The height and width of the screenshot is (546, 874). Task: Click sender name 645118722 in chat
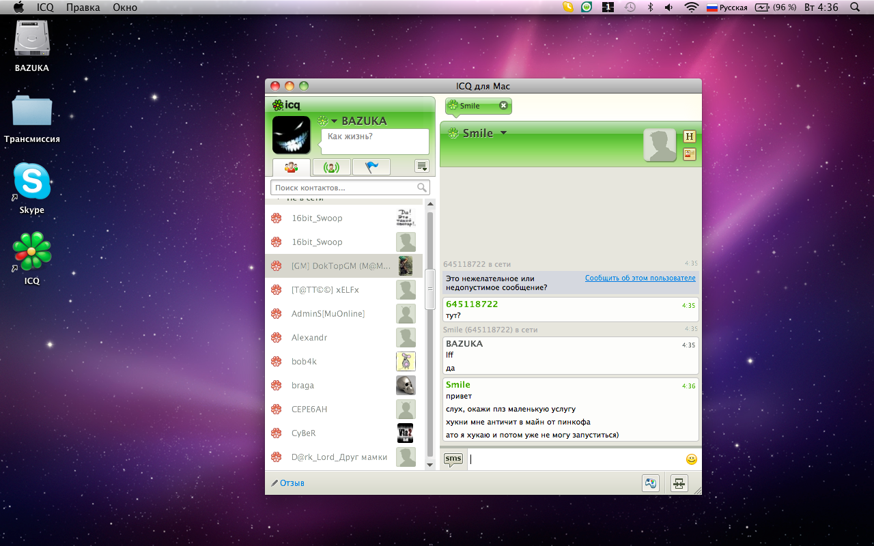coord(472,304)
